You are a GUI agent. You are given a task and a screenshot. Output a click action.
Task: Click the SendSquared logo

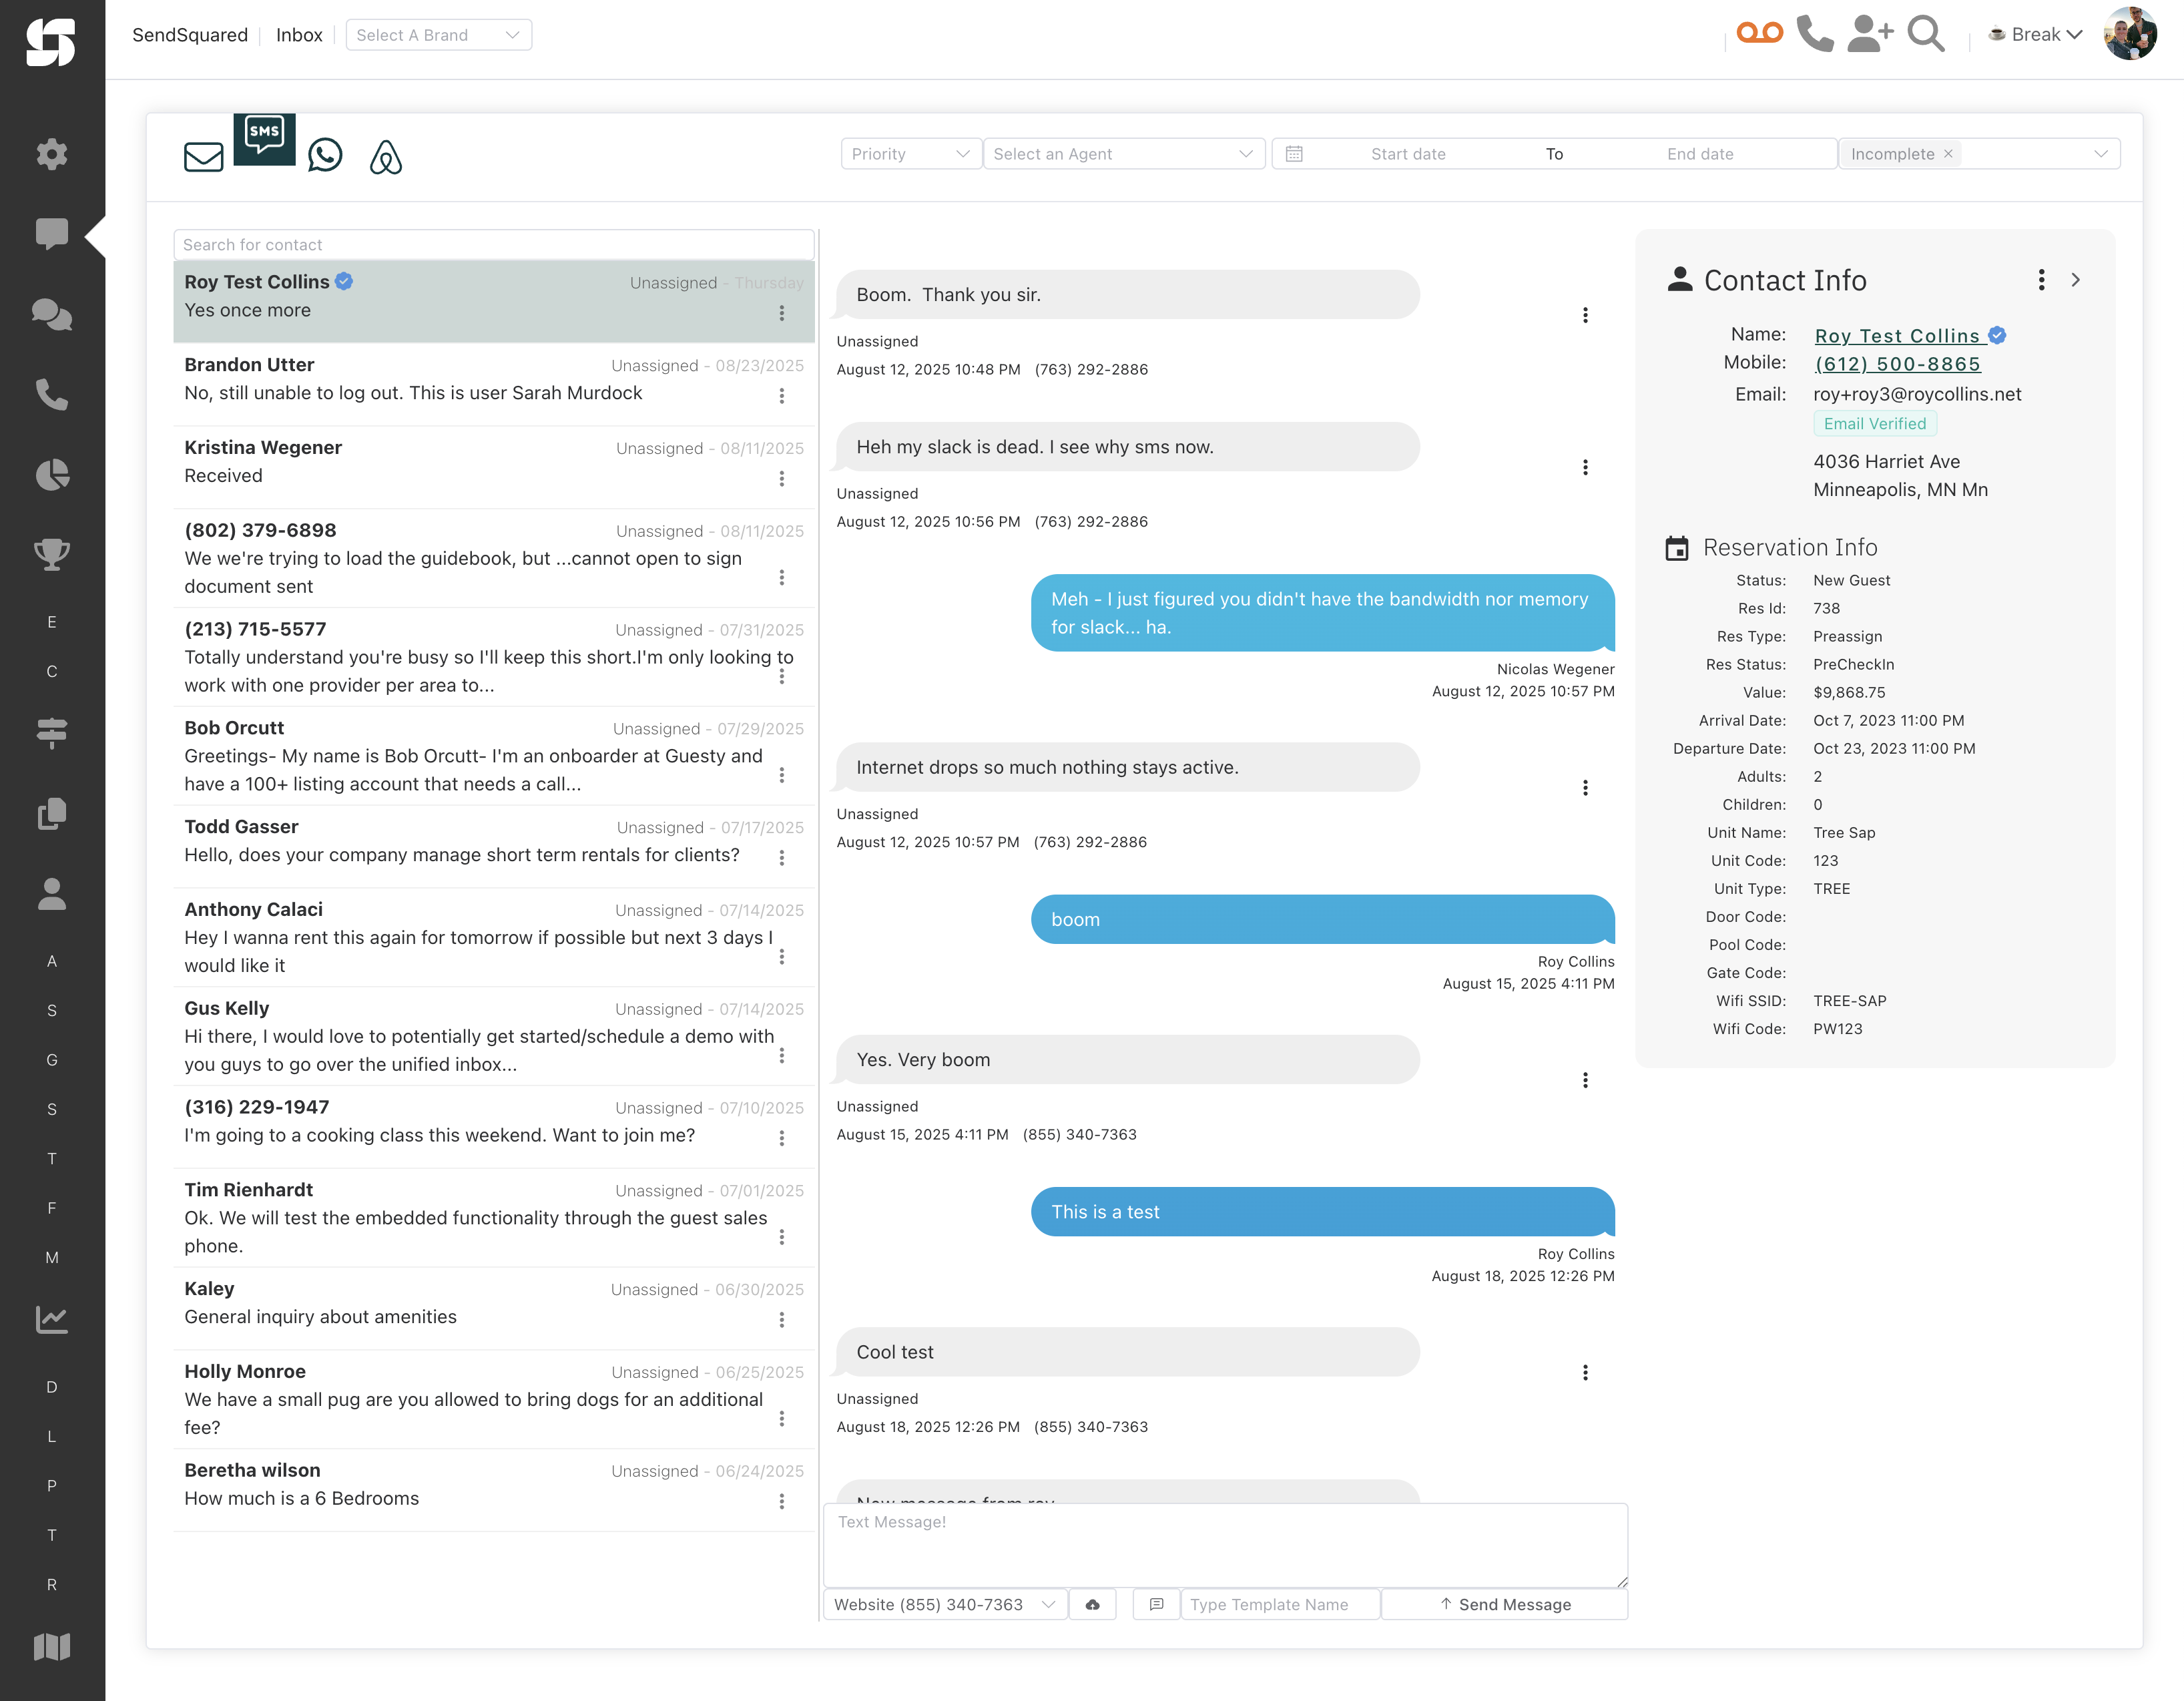51,42
